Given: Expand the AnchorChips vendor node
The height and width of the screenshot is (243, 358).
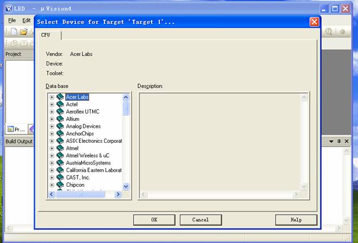Looking at the screenshot, I should coord(52,134).
